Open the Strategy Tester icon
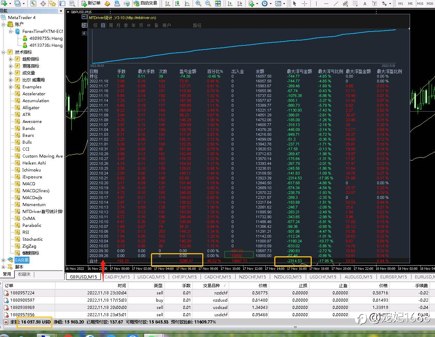The width and height of the screenshot is (435, 337). pyautogui.click(x=72, y=3)
